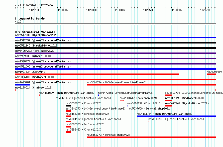Open the nsv1007337 (Coe2014) variant label
The height and width of the screenshot is (147, 223).
point(30,72)
